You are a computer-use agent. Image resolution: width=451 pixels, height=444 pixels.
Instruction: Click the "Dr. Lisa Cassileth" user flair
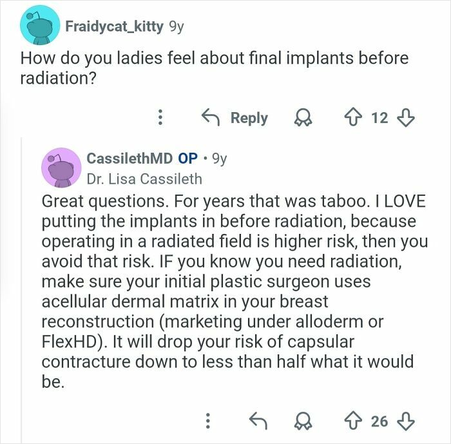144,179
